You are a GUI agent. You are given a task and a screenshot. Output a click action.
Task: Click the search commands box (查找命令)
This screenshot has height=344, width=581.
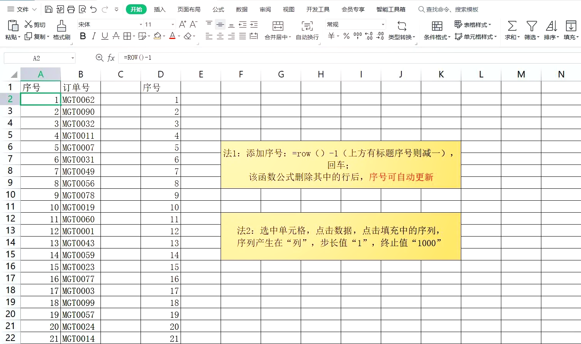(448, 9)
